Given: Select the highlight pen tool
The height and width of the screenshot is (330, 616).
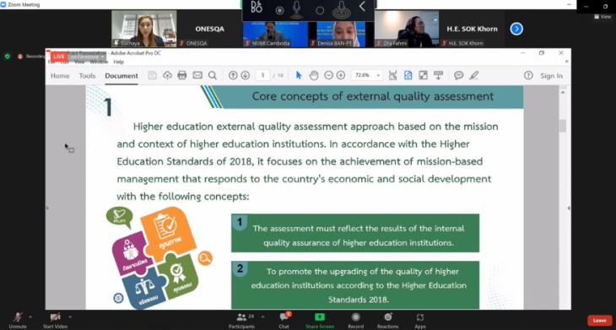Looking at the screenshot, I should pos(473,75).
